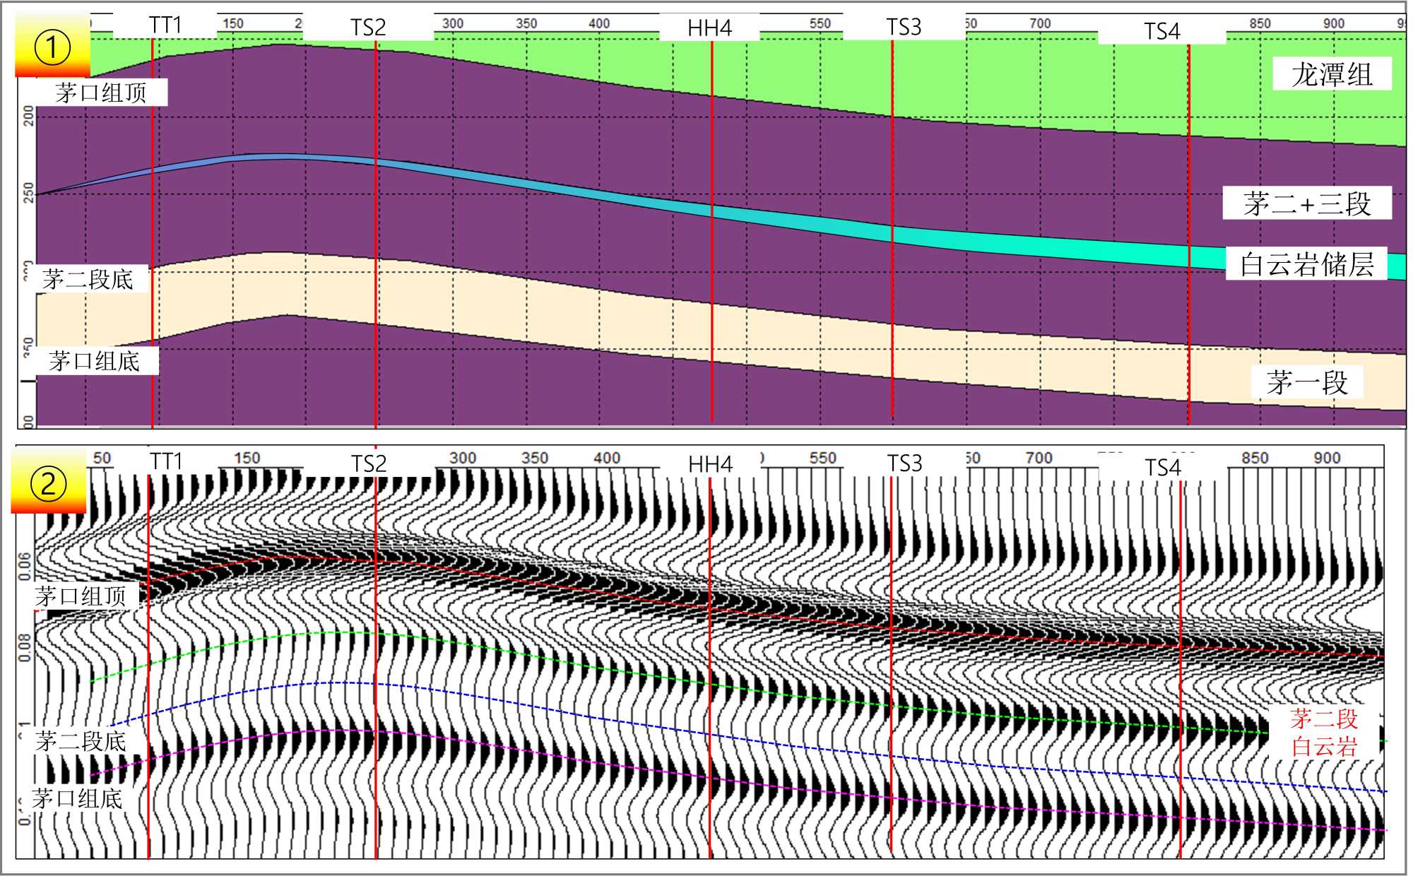1413x881 pixels.
Task: Click the 茅口组顶 label in the top model panel
Action: [x=100, y=93]
